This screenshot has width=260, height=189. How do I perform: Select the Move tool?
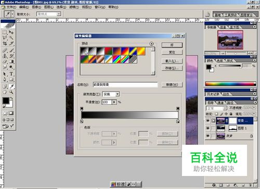click(x=11, y=32)
